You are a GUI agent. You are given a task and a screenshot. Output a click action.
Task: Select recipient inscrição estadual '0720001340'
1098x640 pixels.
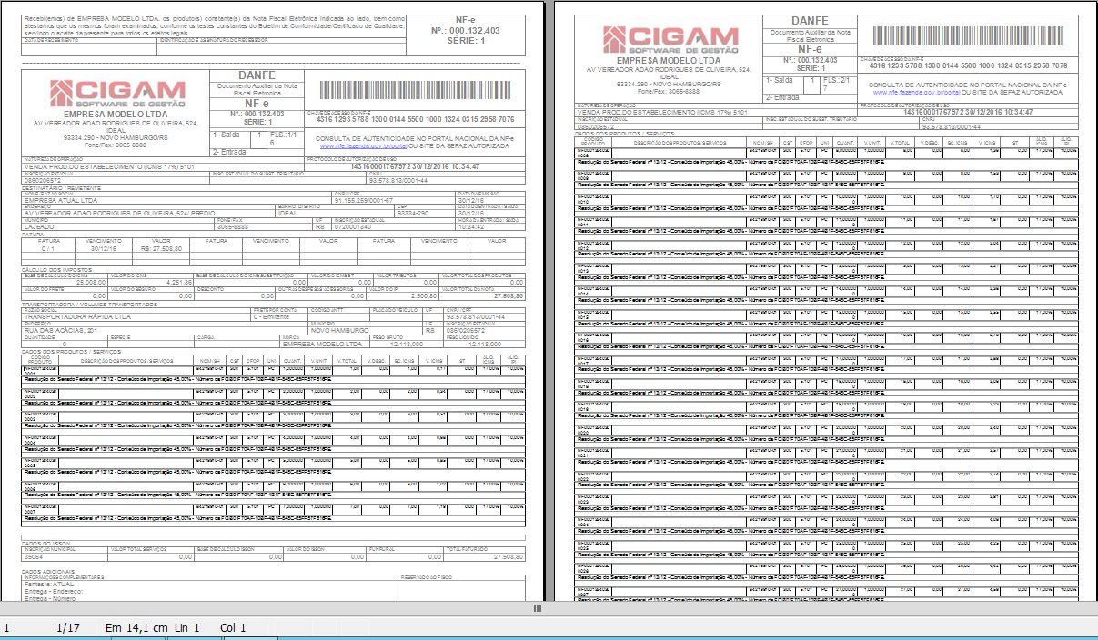coord(354,225)
